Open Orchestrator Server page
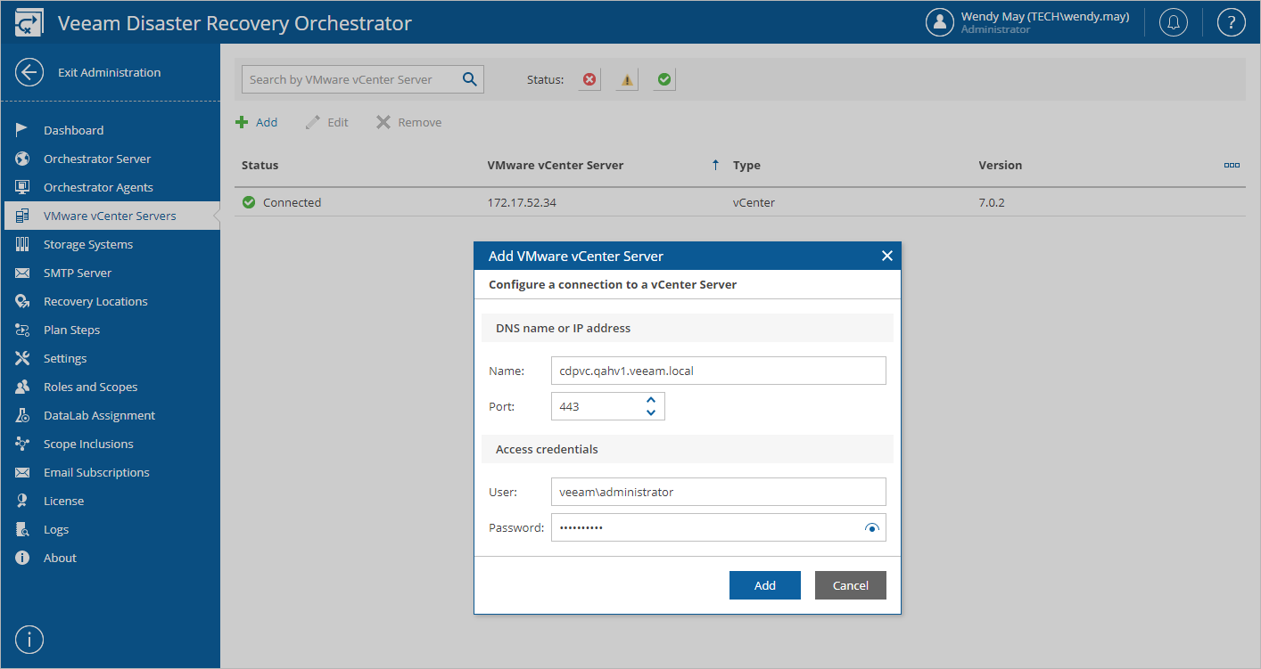 click(x=97, y=159)
